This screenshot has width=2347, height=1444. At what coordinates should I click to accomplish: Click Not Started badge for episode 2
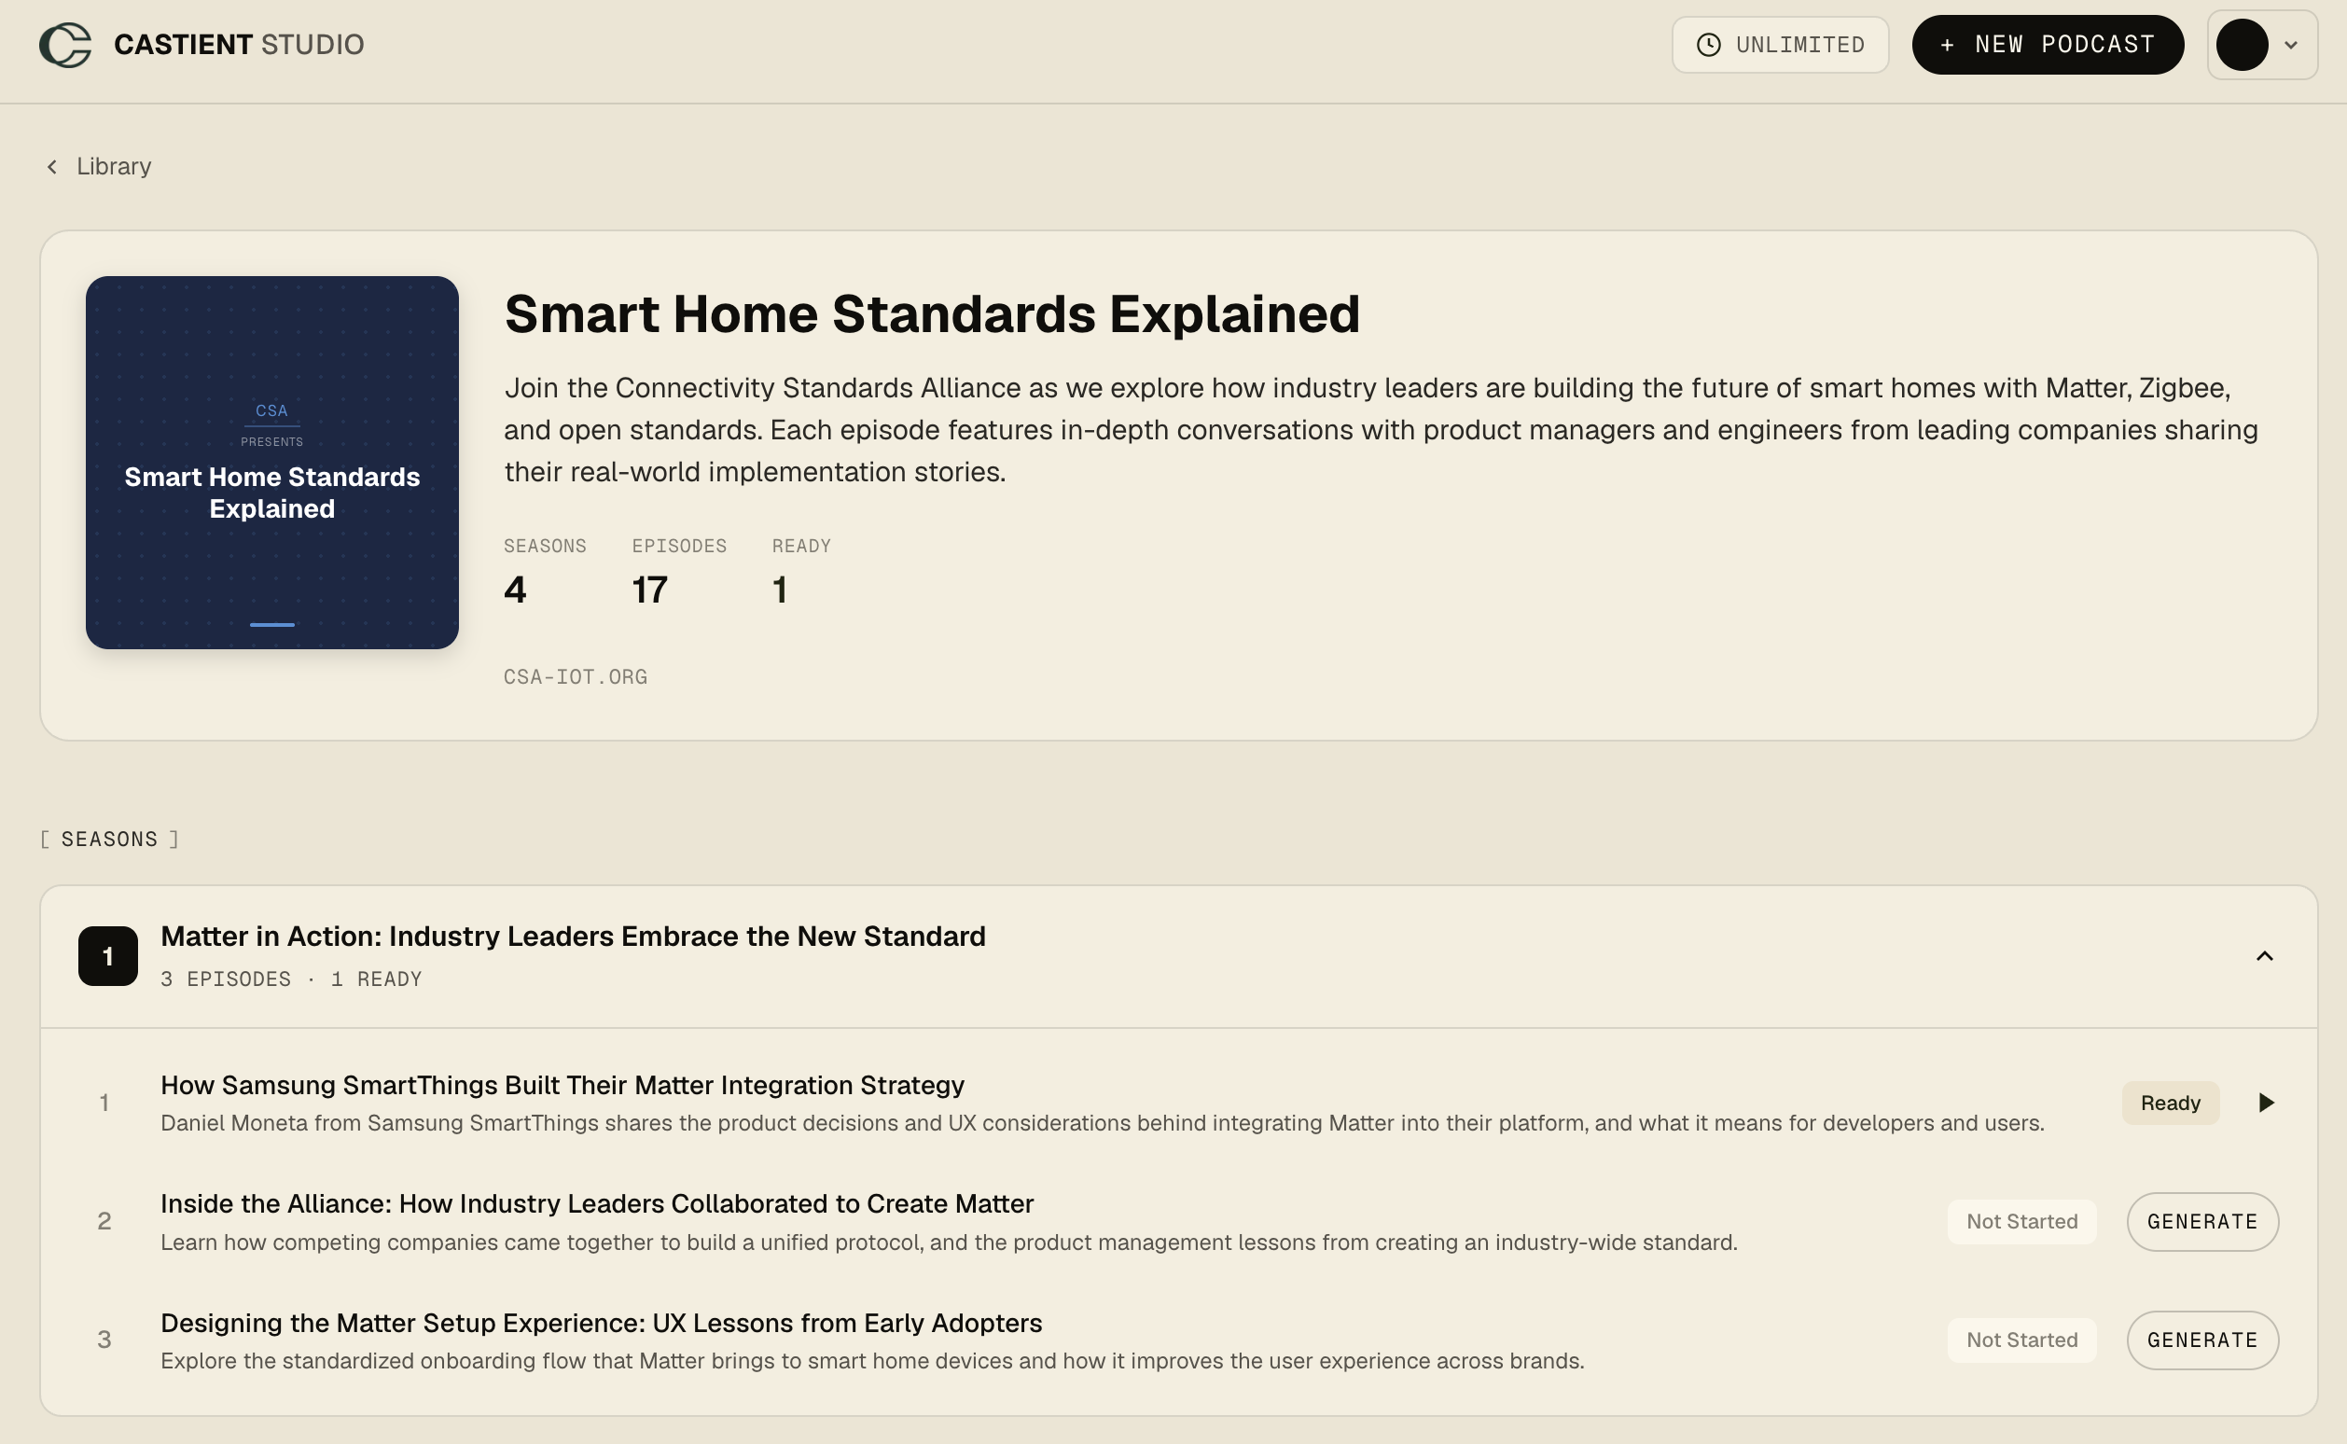tap(2021, 1221)
